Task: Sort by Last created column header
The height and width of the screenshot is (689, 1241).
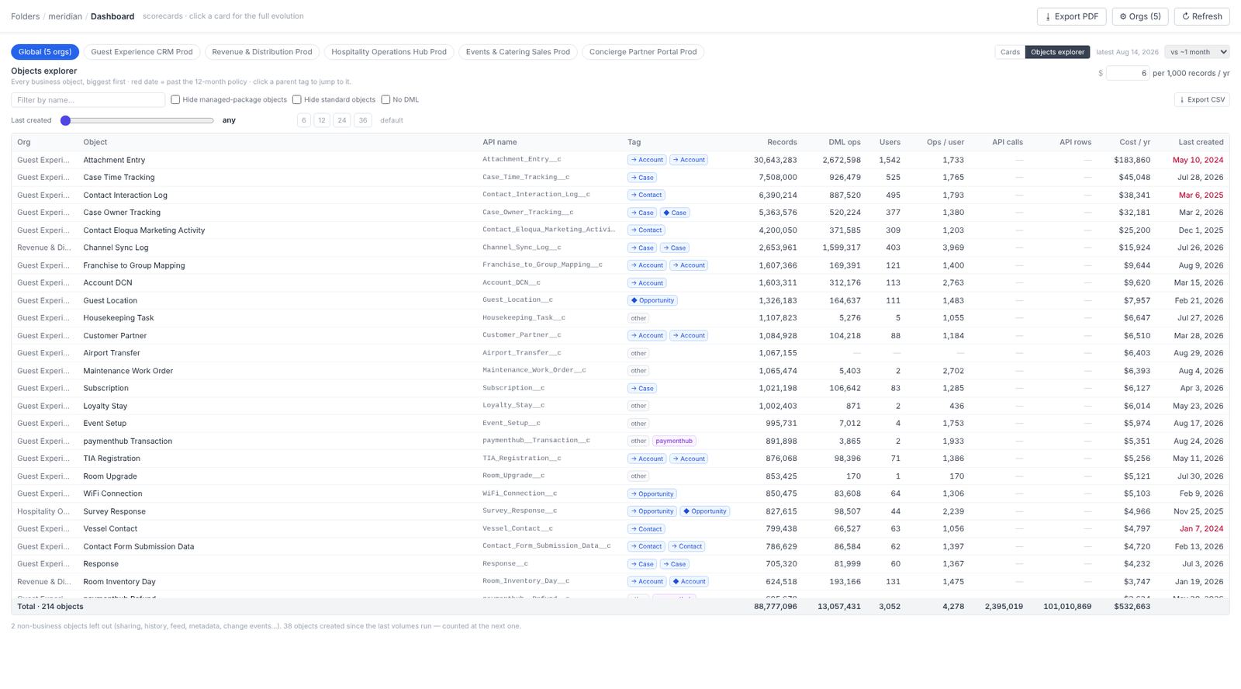Action: 1201,142
